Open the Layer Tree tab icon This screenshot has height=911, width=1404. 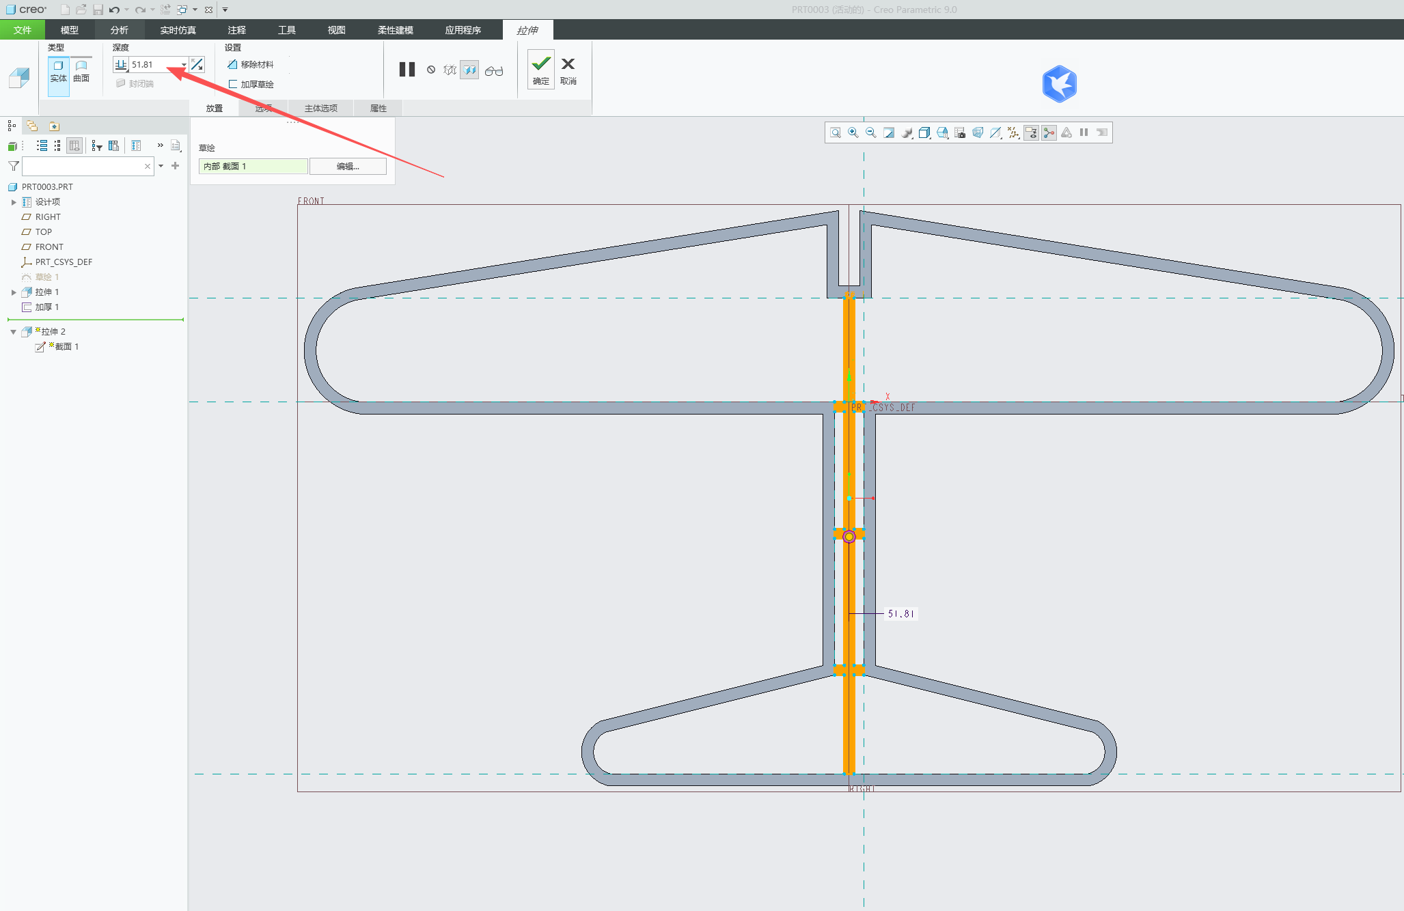tap(32, 126)
